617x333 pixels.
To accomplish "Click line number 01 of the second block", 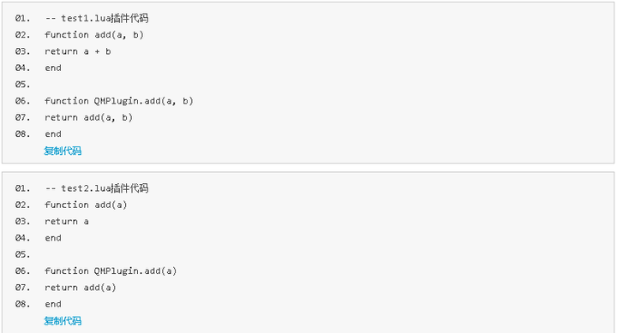I will pyautogui.click(x=22, y=188).
